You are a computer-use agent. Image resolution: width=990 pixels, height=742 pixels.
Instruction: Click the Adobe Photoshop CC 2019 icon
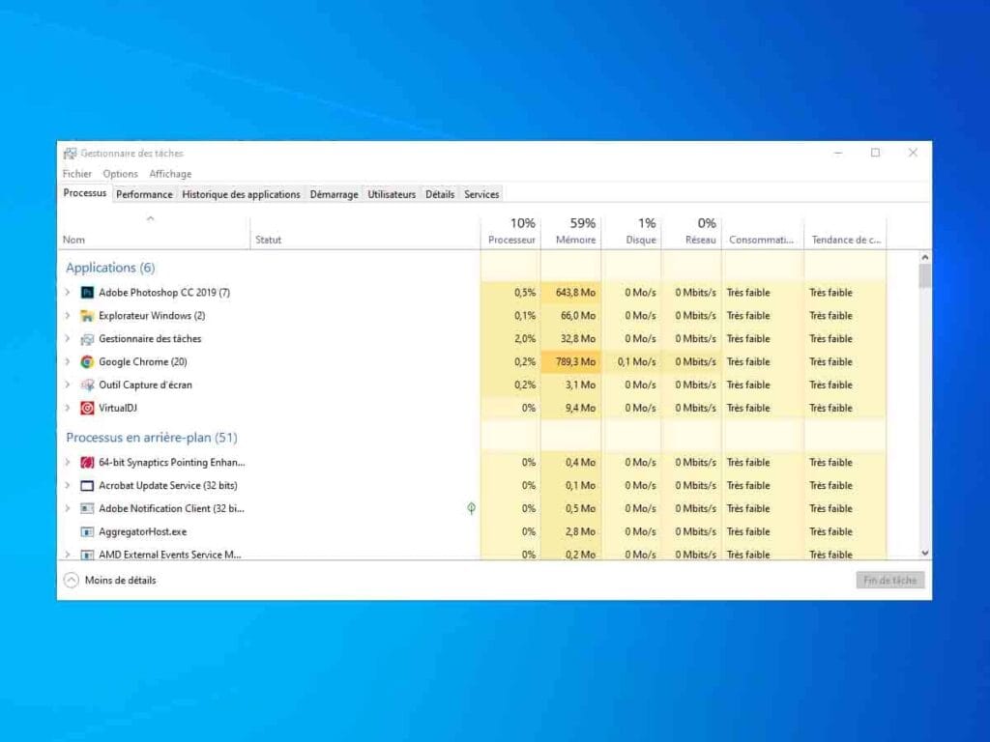coord(87,293)
